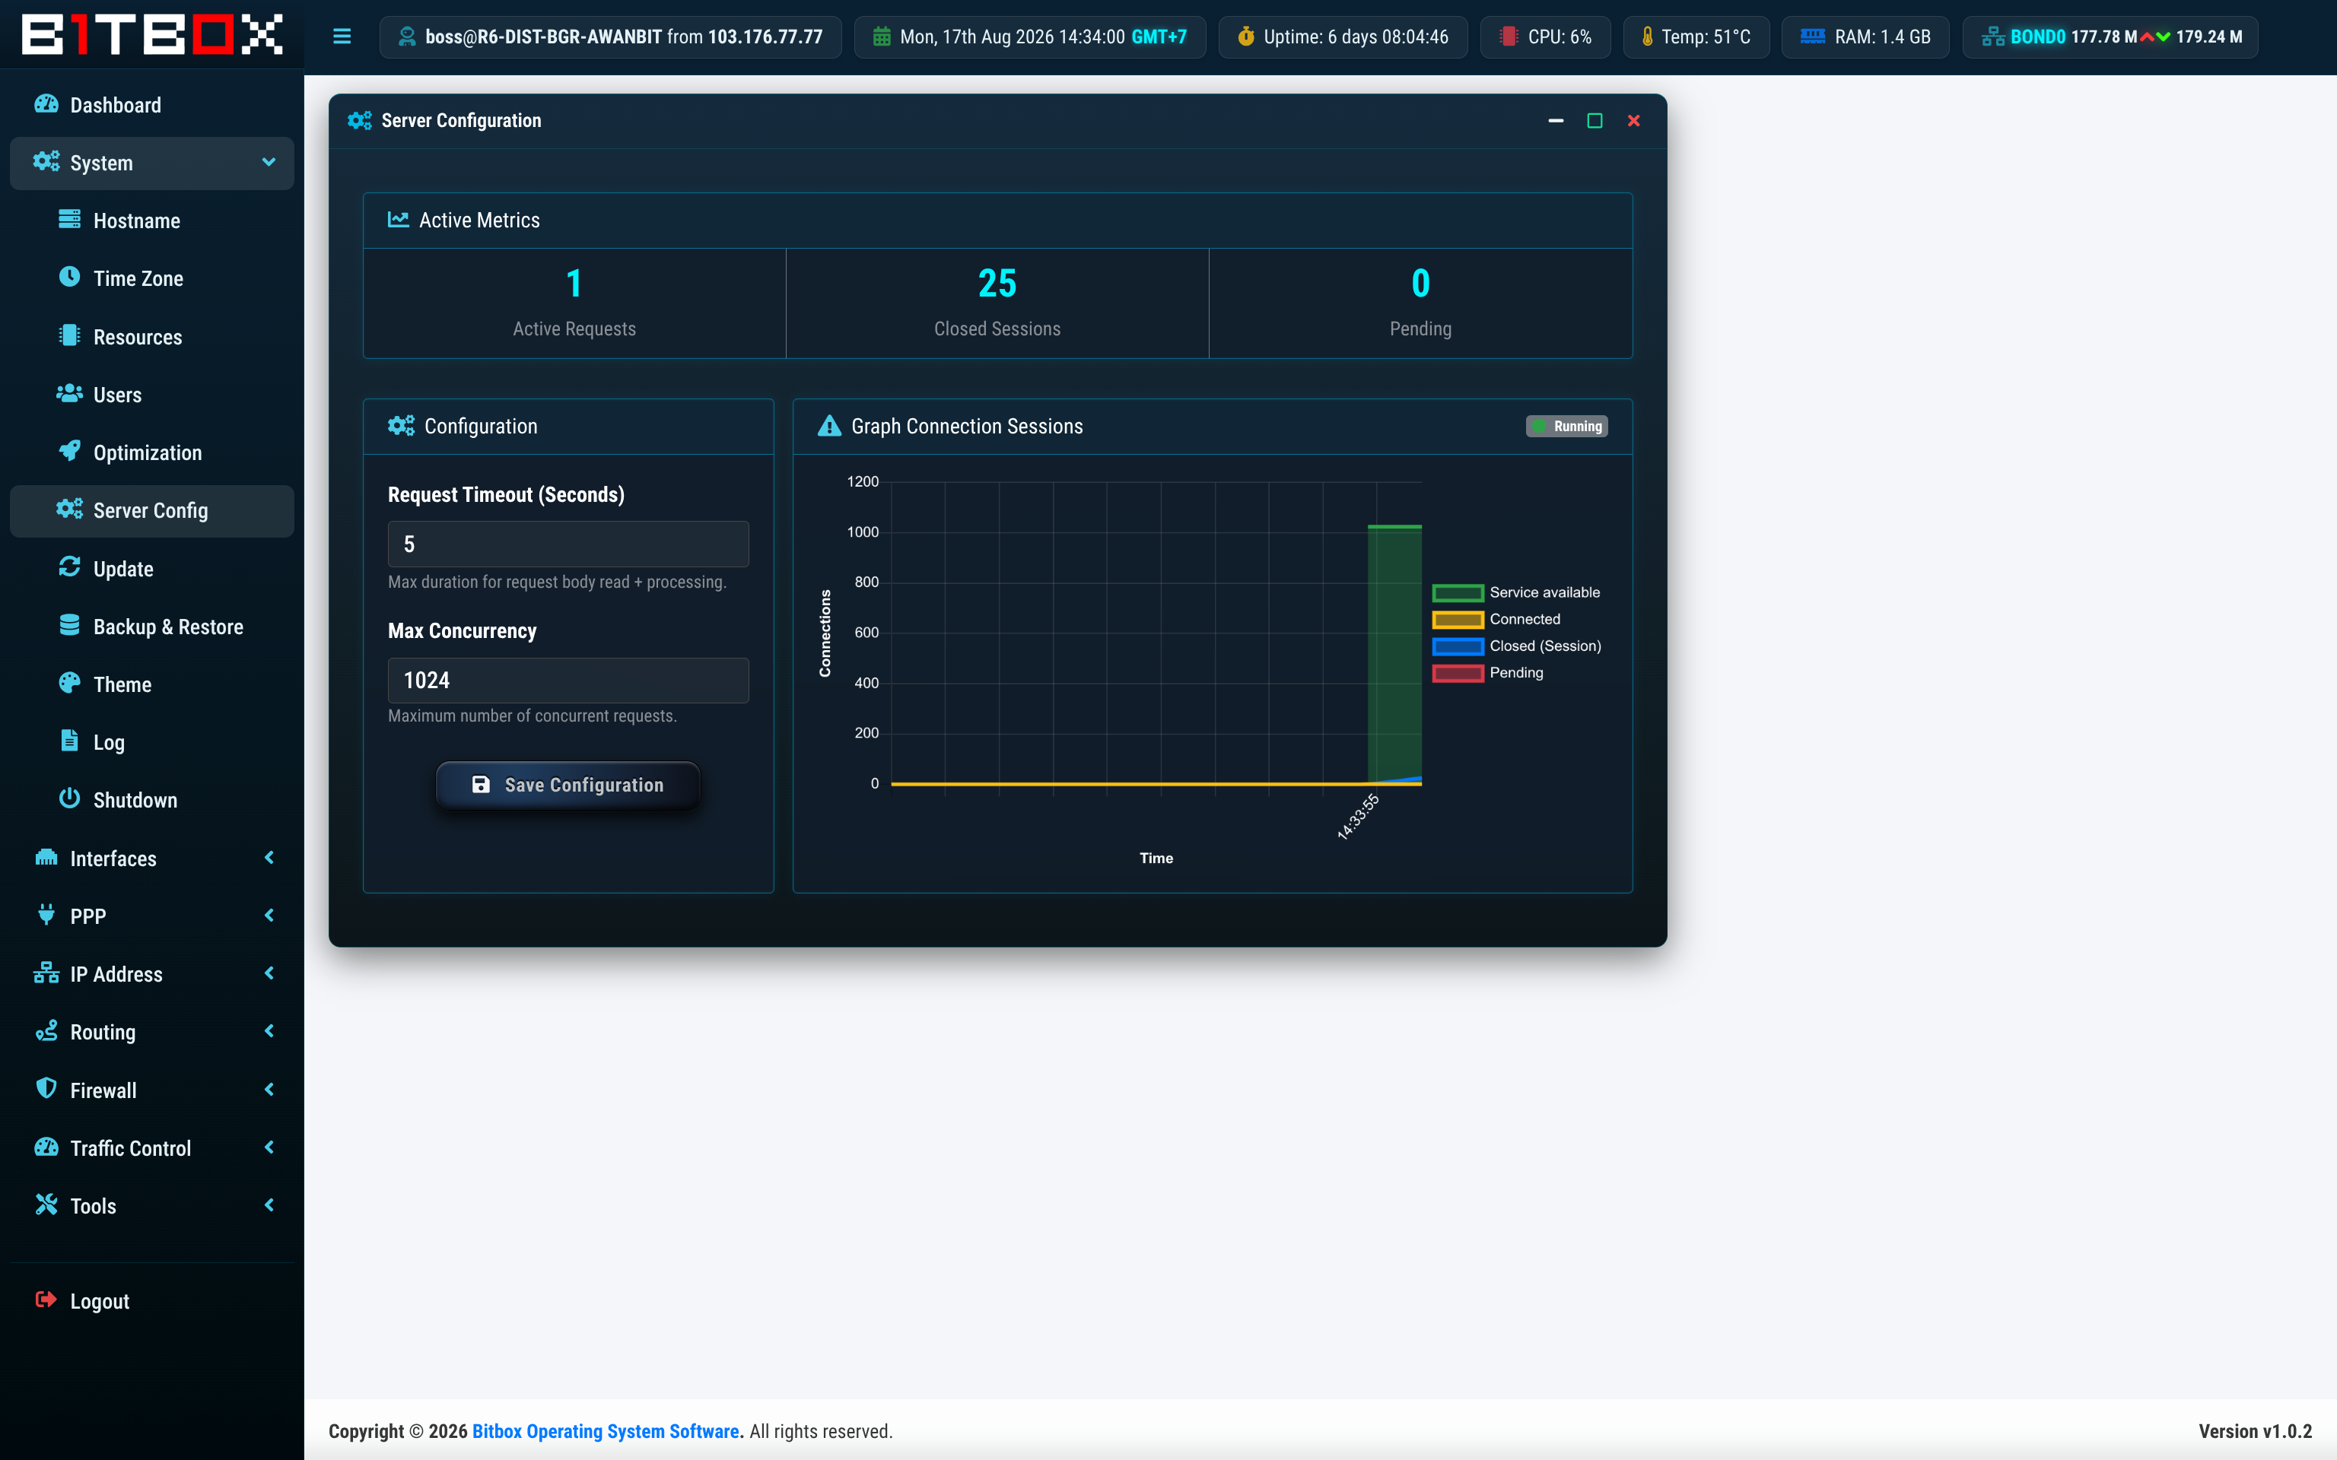Open the Dashboard page
This screenshot has height=1460, width=2337.
click(x=151, y=104)
